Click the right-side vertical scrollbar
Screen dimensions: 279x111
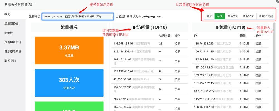274,67
